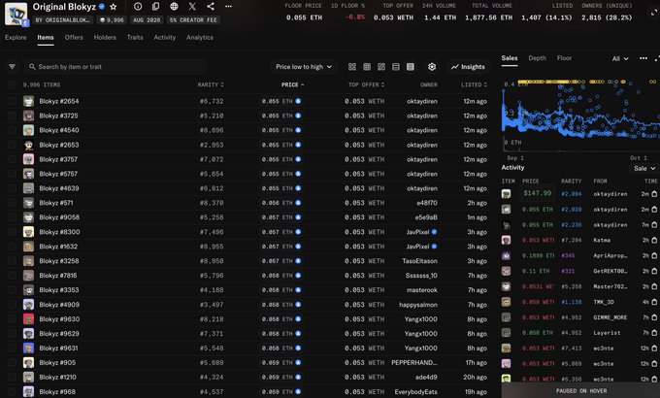Show the Floor chart tab

click(564, 58)
